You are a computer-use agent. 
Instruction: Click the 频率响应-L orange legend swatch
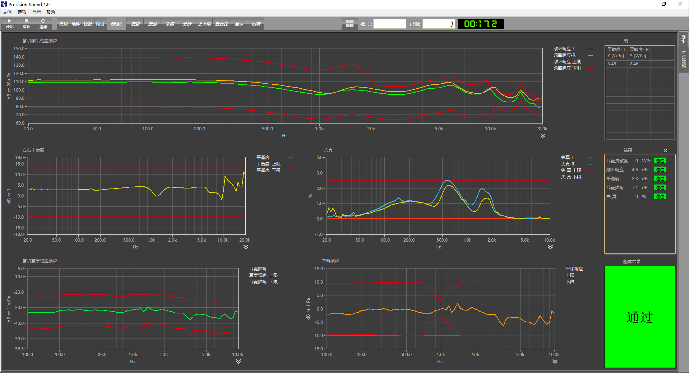click(590, 49)
